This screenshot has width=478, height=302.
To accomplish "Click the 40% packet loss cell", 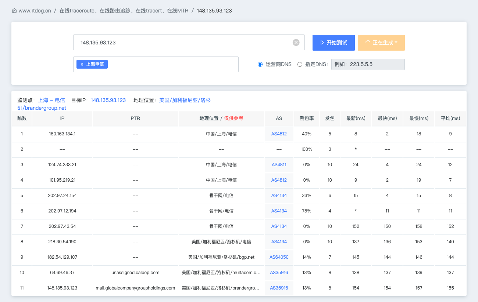I will (x=307, y=134).
